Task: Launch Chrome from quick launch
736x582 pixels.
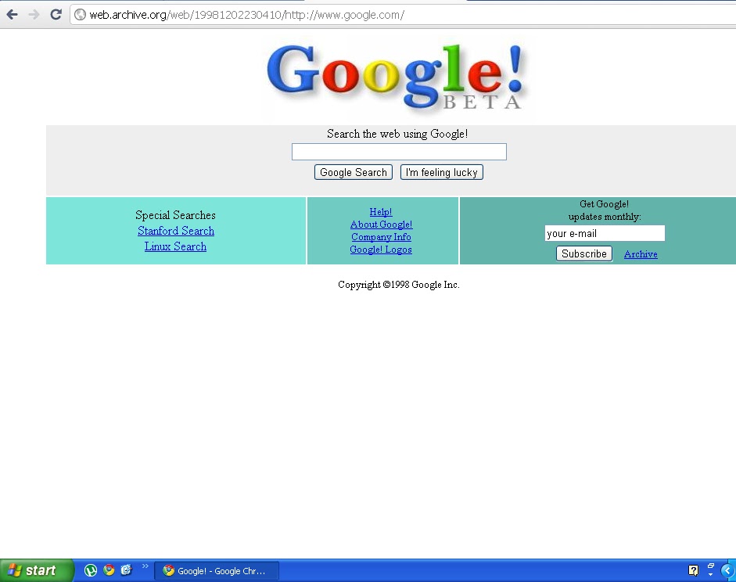Action: coord(109,569)
